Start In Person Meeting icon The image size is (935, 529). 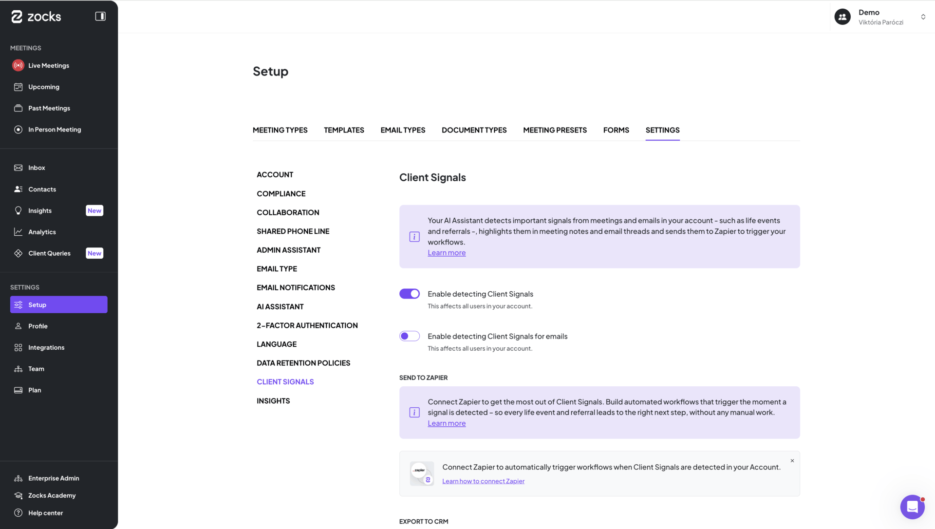(x=18, y=130)
